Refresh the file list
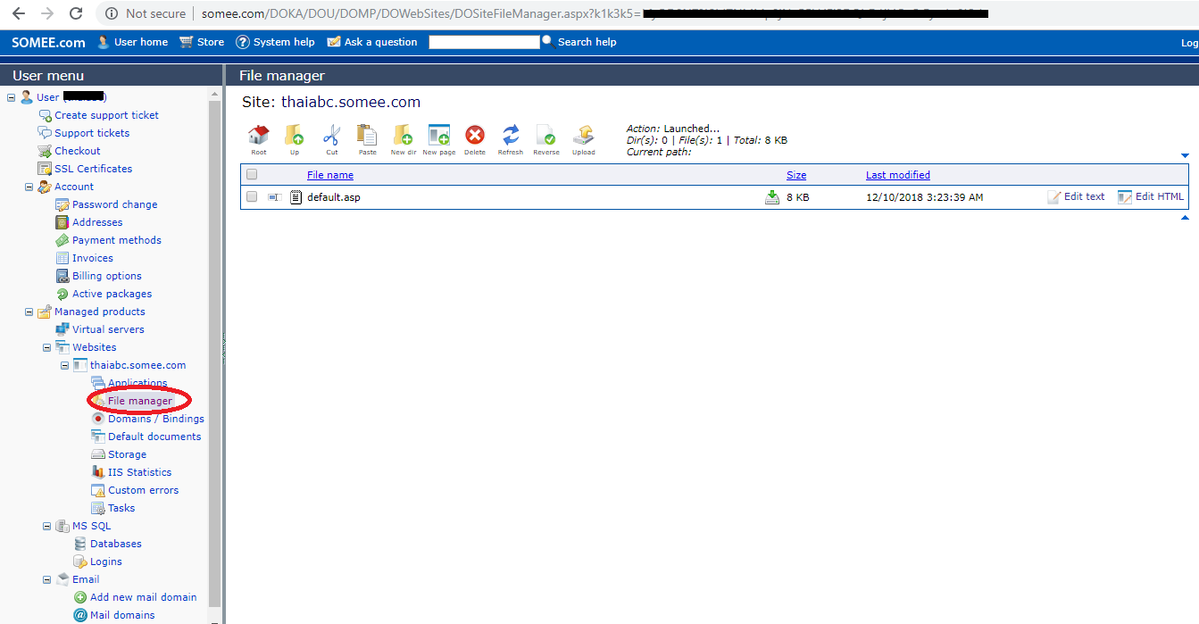This screenshot has width=1199, height=624. 511,136
